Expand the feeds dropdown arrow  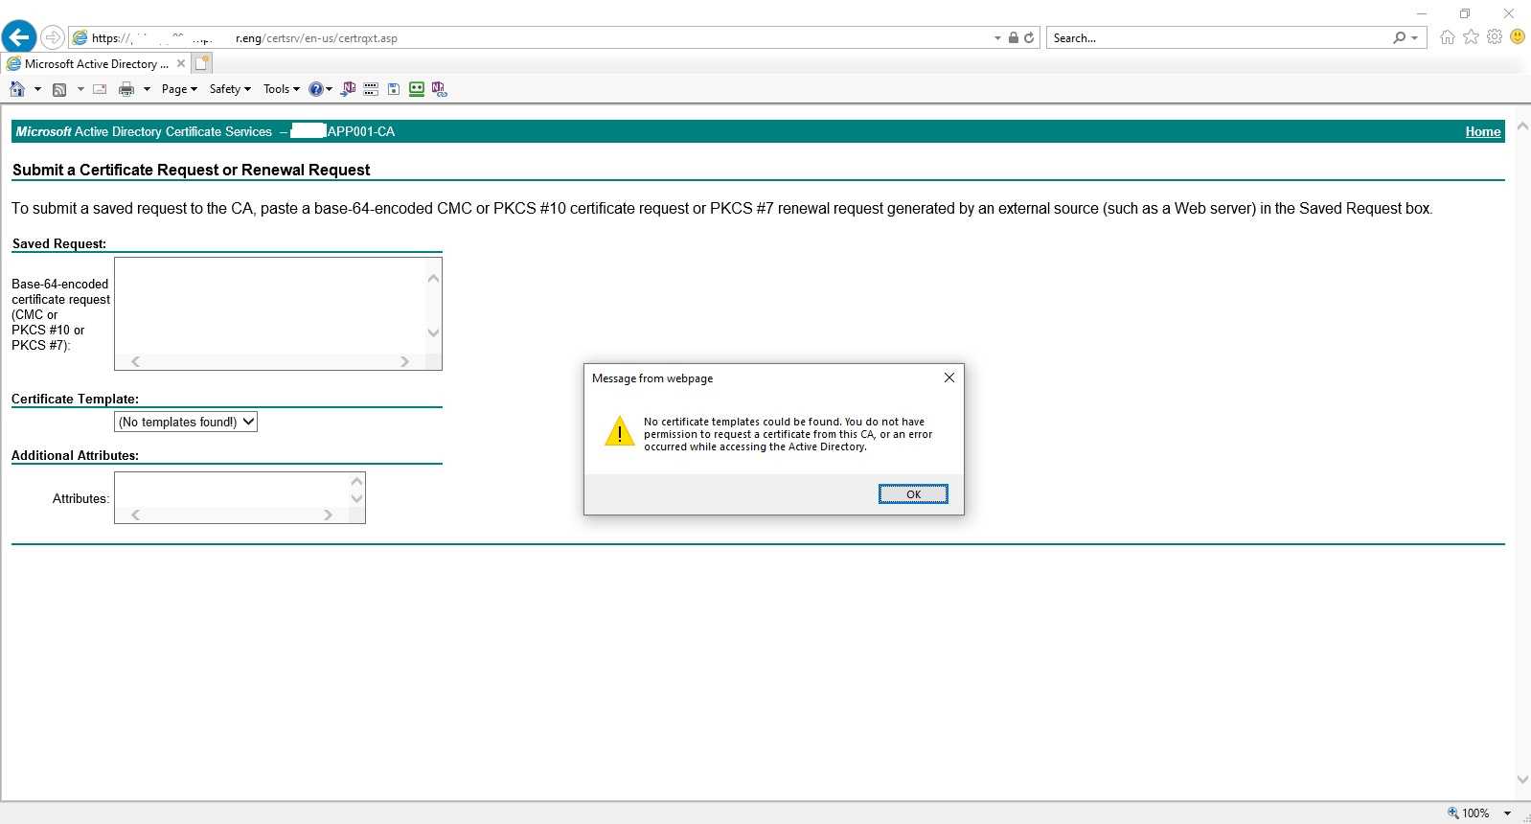click(80, 89)
